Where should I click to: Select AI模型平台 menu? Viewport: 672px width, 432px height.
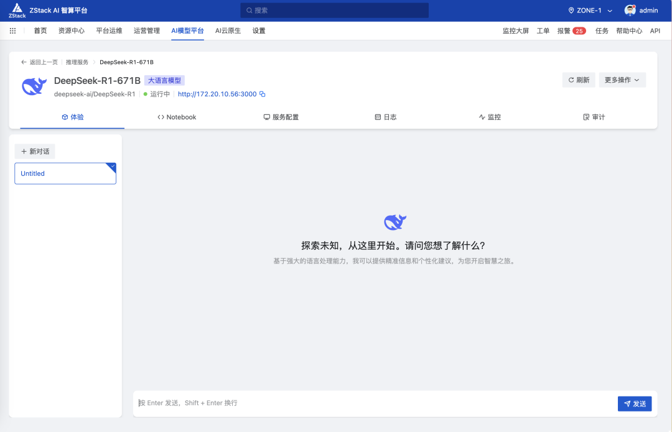pos(187,31)
